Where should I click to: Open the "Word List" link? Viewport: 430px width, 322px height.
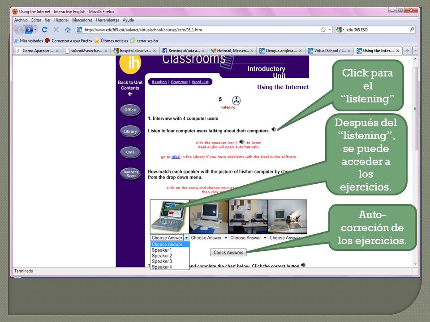tap(200, 82)
